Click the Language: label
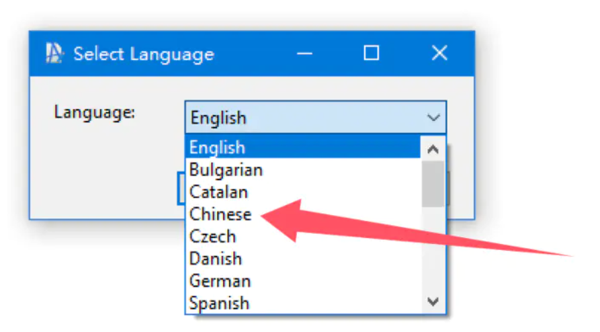600x332 pixels. pyautogui.click(x=95, y=112)
